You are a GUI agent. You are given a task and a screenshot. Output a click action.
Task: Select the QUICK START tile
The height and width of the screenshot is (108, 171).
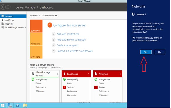[x=36, y=26]
